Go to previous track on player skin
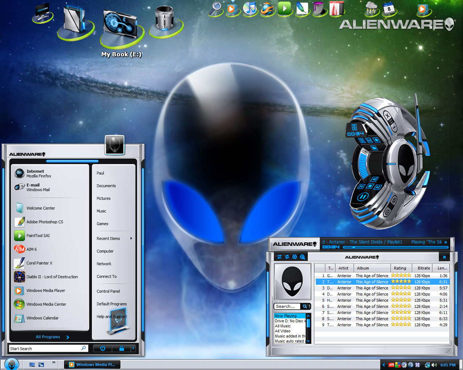This screenshot has width=463, height=370. coord(361,186)
